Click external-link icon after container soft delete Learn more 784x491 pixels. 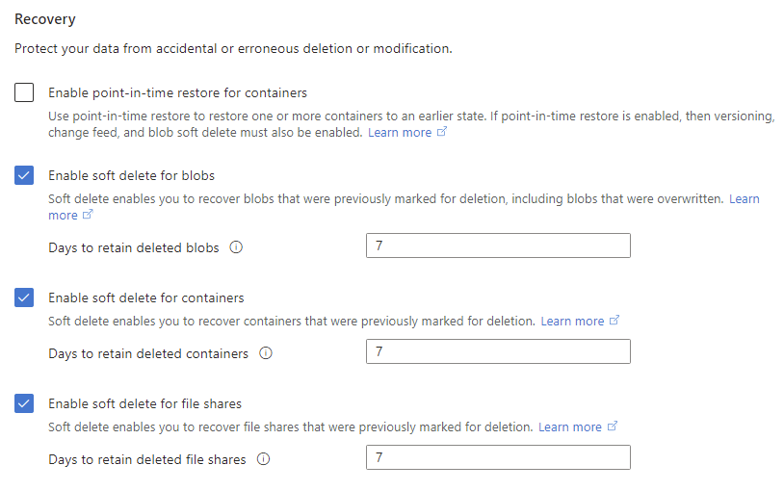point(614,320)
